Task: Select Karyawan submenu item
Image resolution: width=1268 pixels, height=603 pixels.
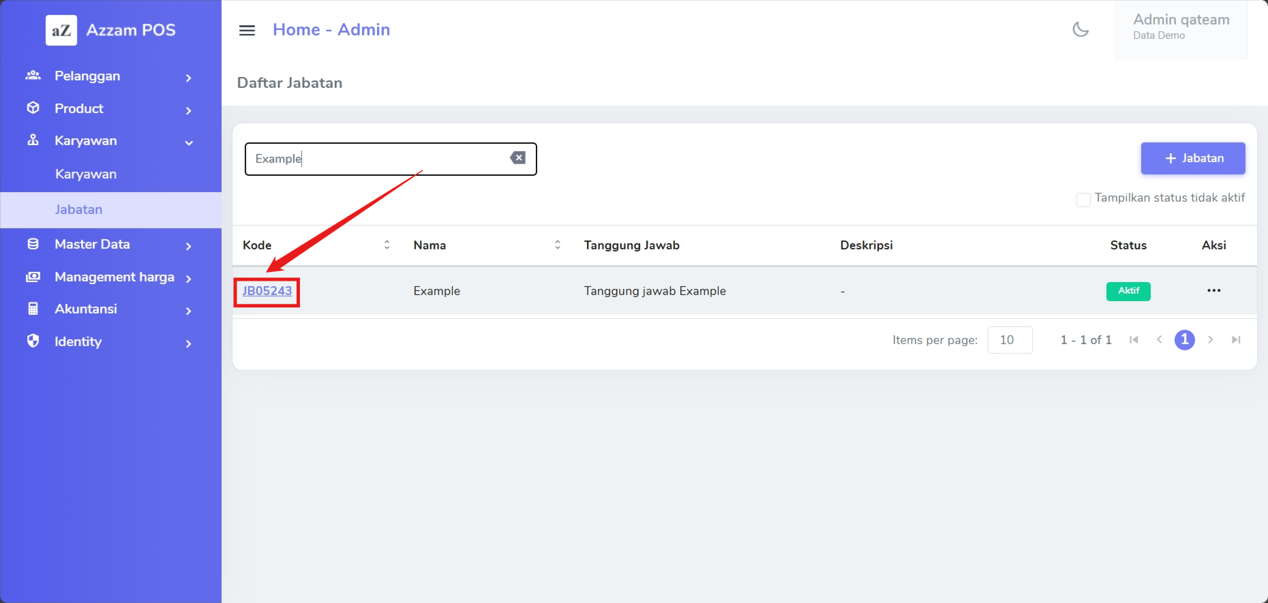Action: [86, 174]
